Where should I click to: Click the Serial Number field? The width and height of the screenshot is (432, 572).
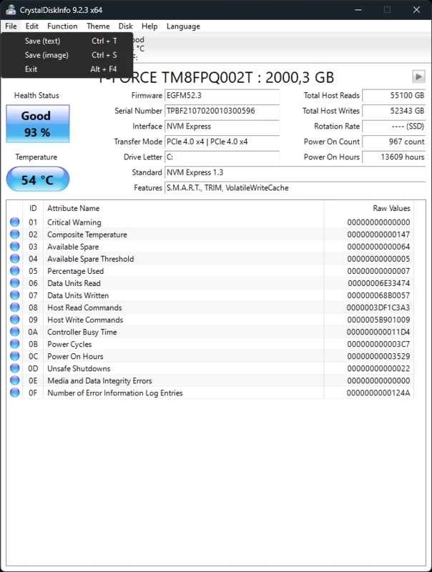222,111
